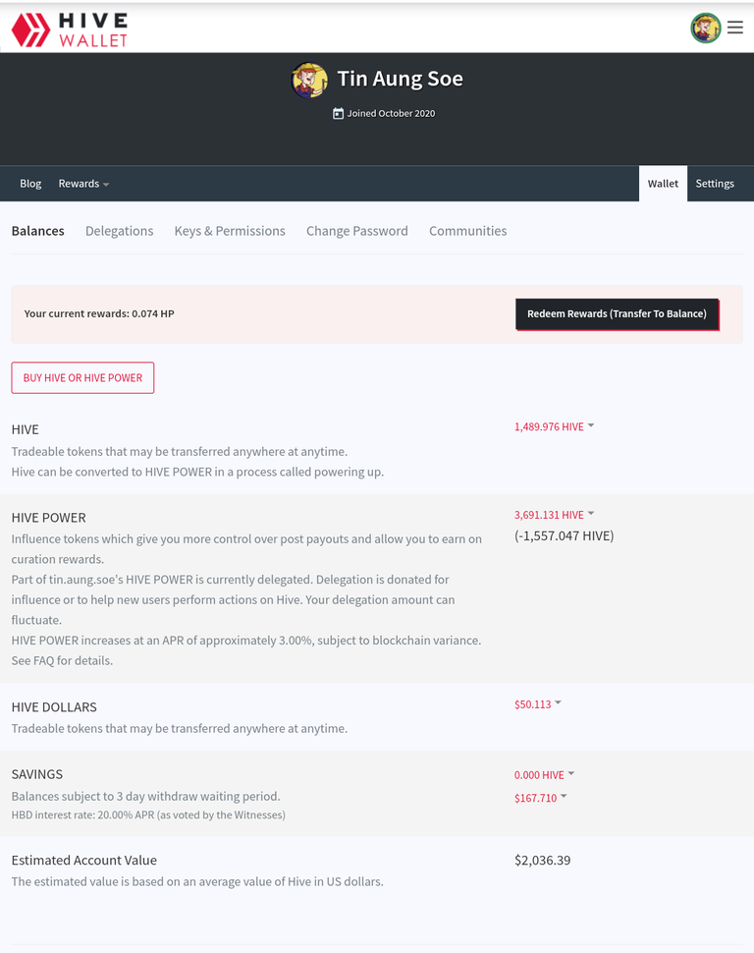Viewport: 754px width, 953px height.
Task: Click Redeem Rewards (Transfer To Balance) button
Action: pyautogui.click(x=618, y=314)
